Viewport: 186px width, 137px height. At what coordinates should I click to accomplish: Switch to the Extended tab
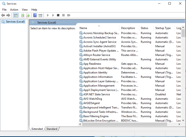37,129
